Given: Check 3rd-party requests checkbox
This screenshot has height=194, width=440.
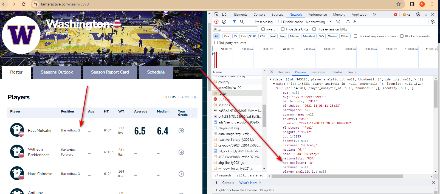Looking at the screenshot, I should click(216, 43).
